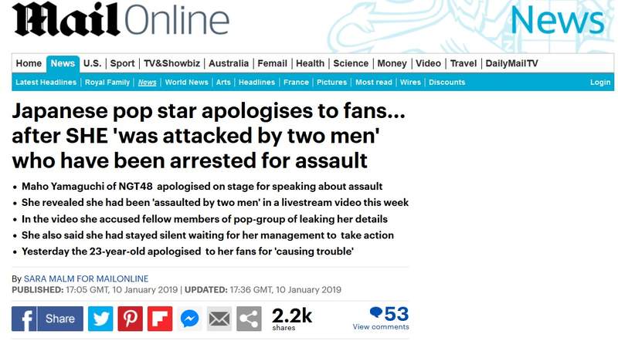This screenshot has width=618, height=351.
Task: Select the Femail navigation tab
Action: (273, 63)
